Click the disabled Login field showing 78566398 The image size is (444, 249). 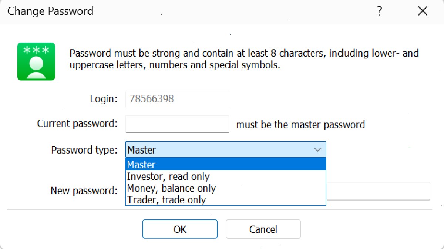tap(177, 100)
